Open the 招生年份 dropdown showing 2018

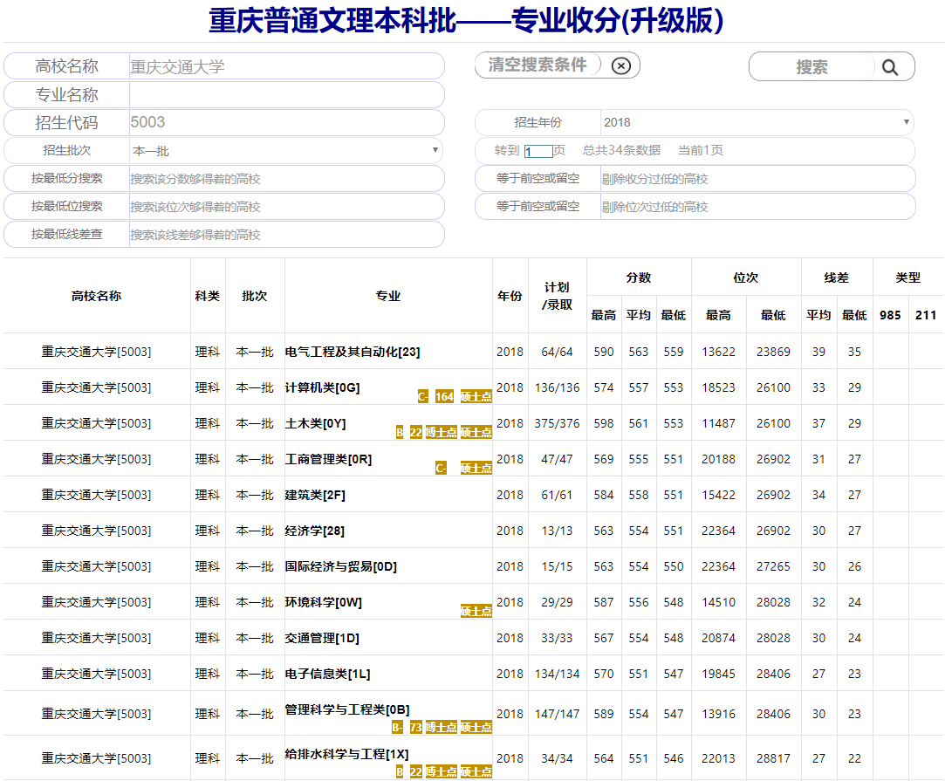click(757, 122)
